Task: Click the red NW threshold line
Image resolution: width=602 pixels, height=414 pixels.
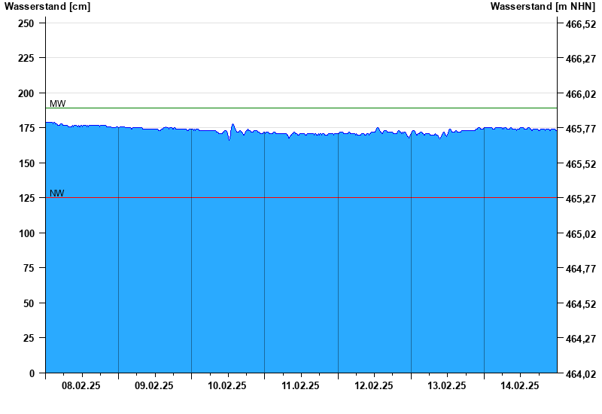Action: (x=302, y=198)
